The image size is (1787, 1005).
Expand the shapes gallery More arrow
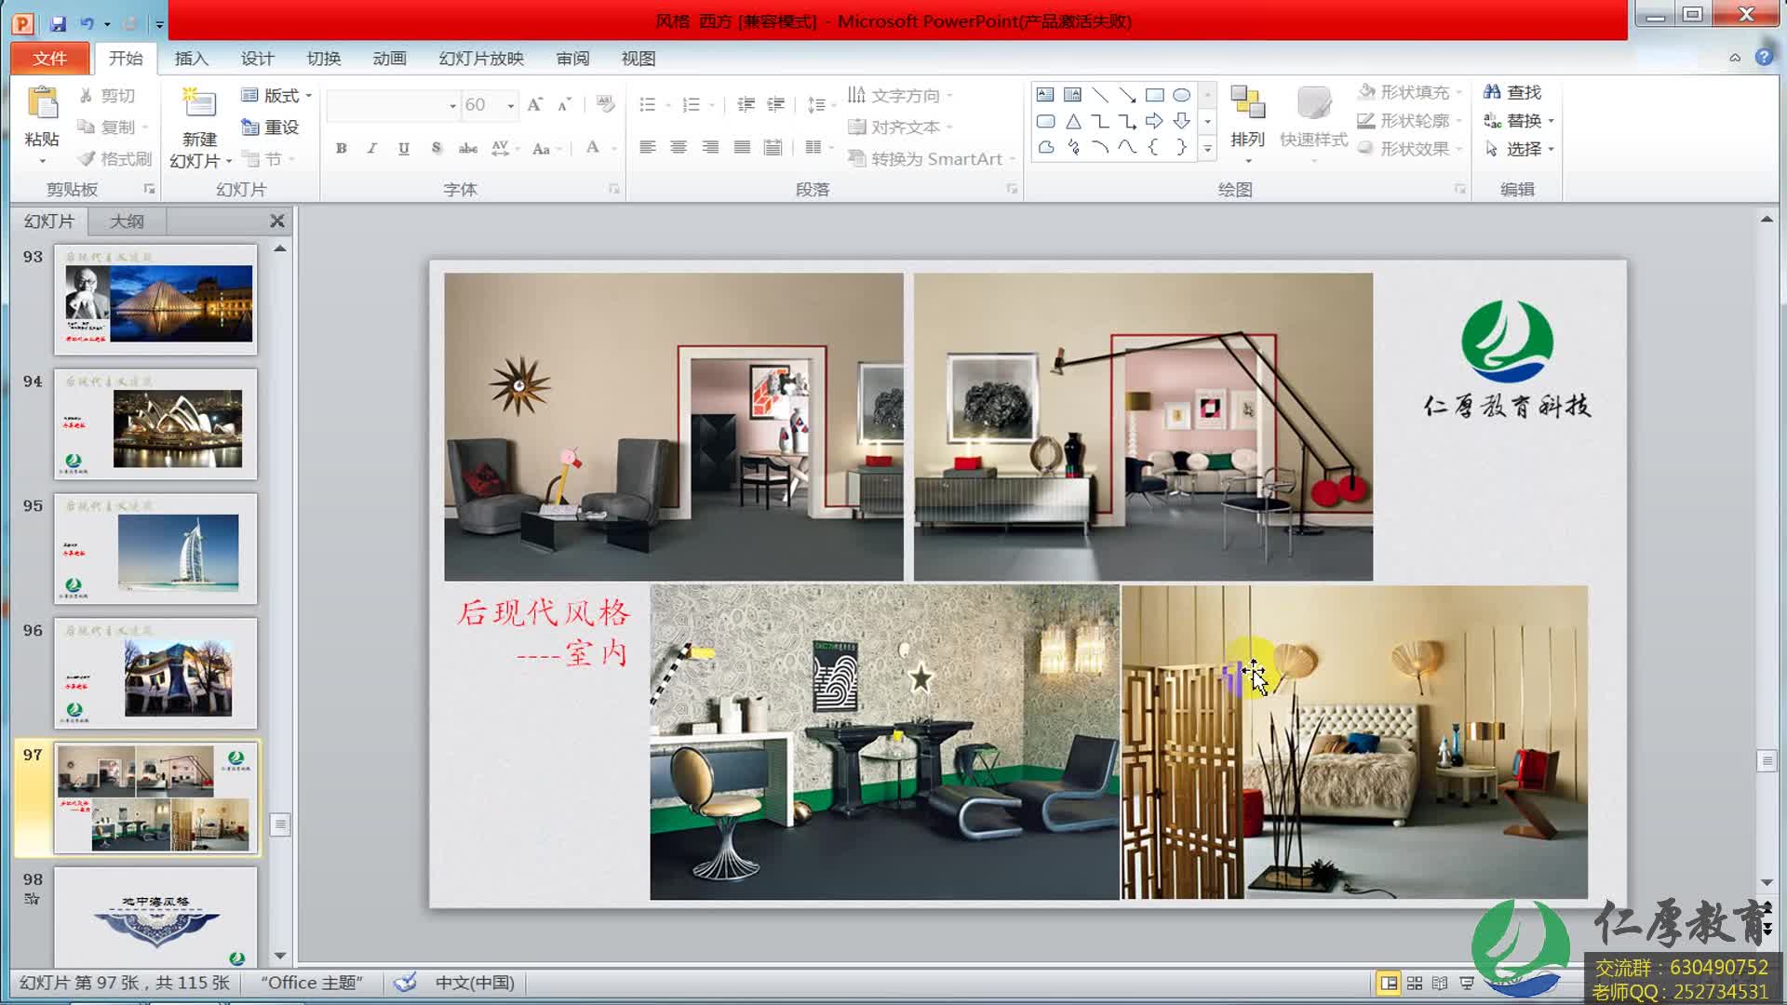coord(1207,148)
